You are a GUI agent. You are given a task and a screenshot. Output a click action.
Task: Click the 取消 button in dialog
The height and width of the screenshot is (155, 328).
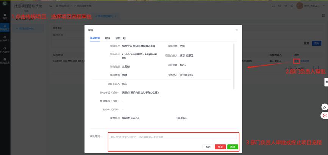coord(208,147)
